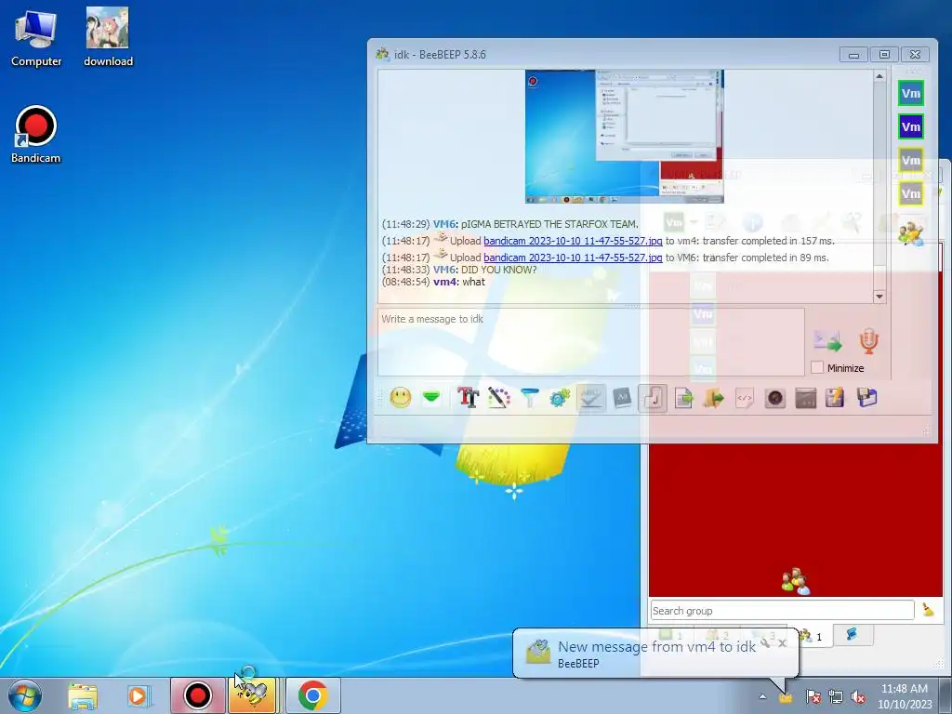
Task: Click the green-bordered Vm user avatar
Action: coord(911,94)
